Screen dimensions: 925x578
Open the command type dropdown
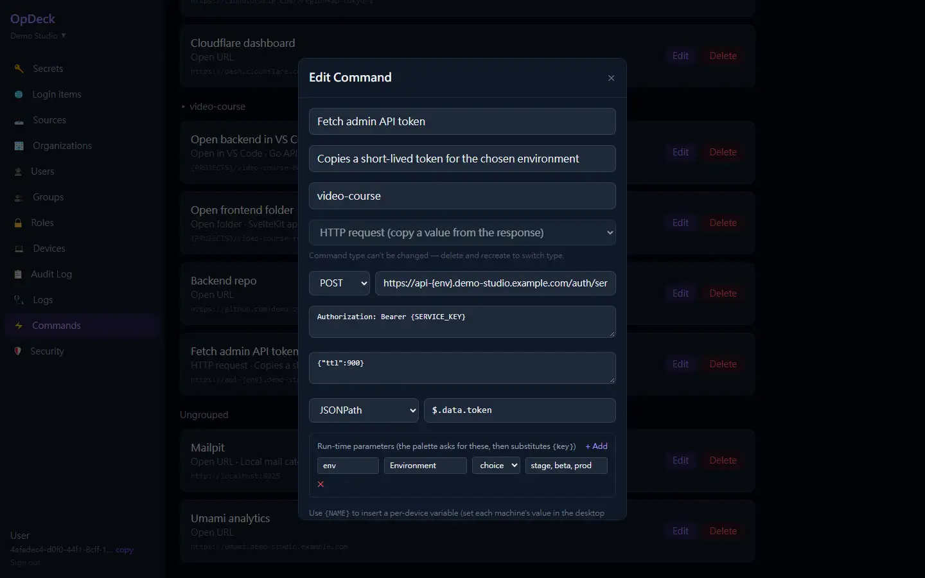click(x=462, y=232)
